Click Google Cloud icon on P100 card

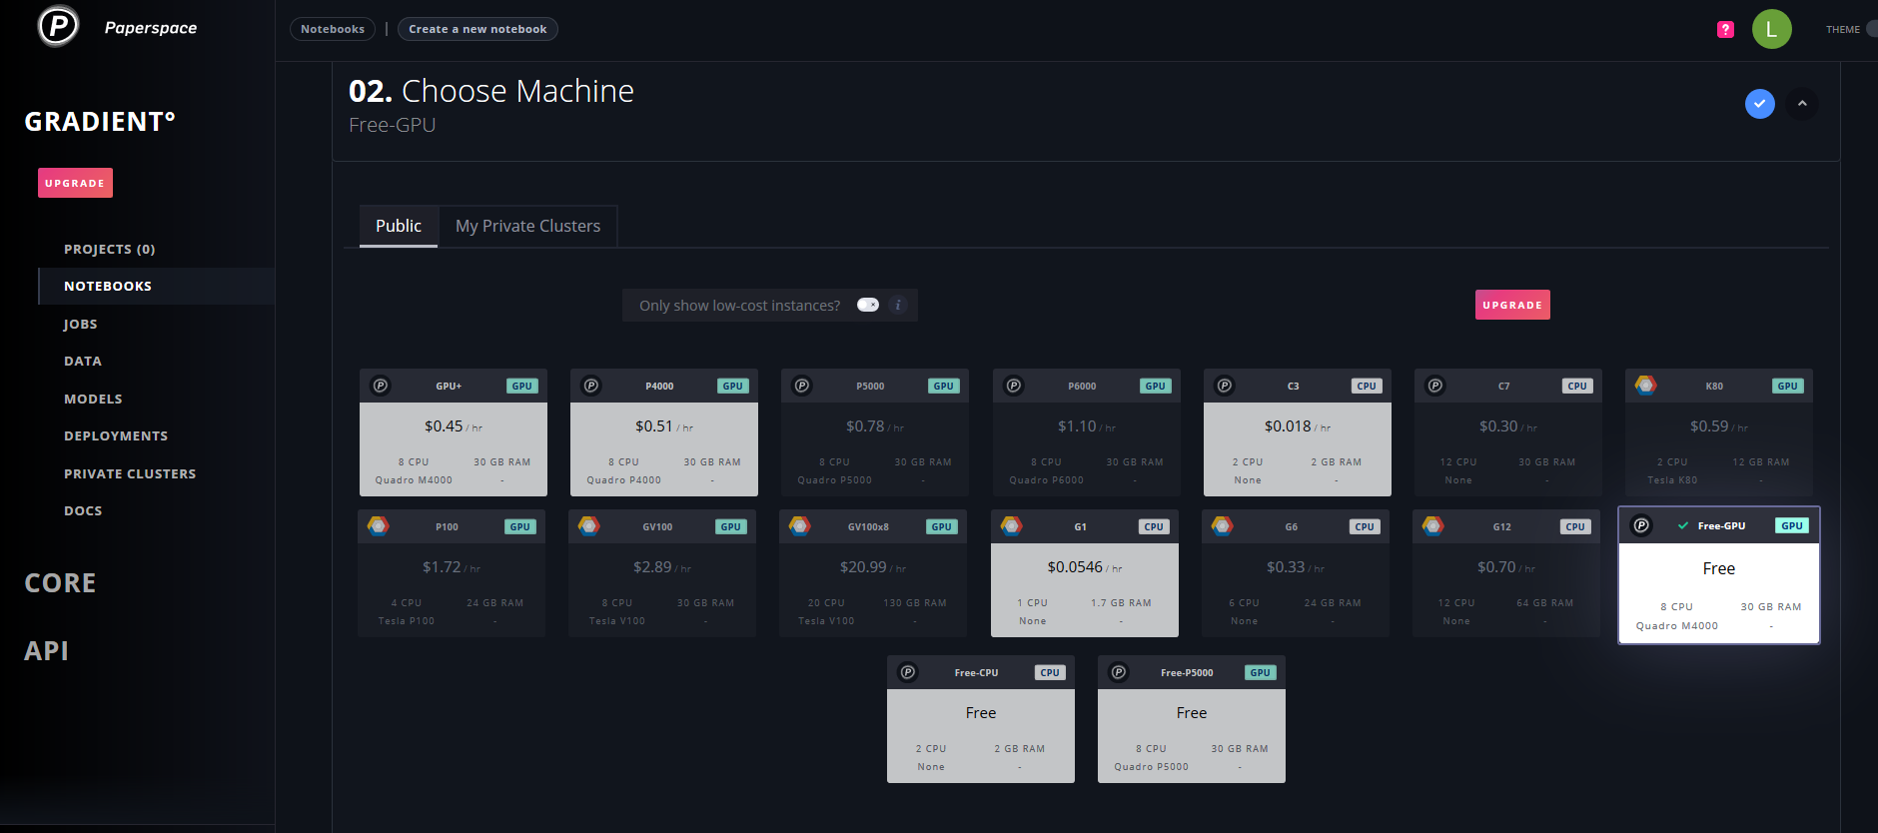379,525
